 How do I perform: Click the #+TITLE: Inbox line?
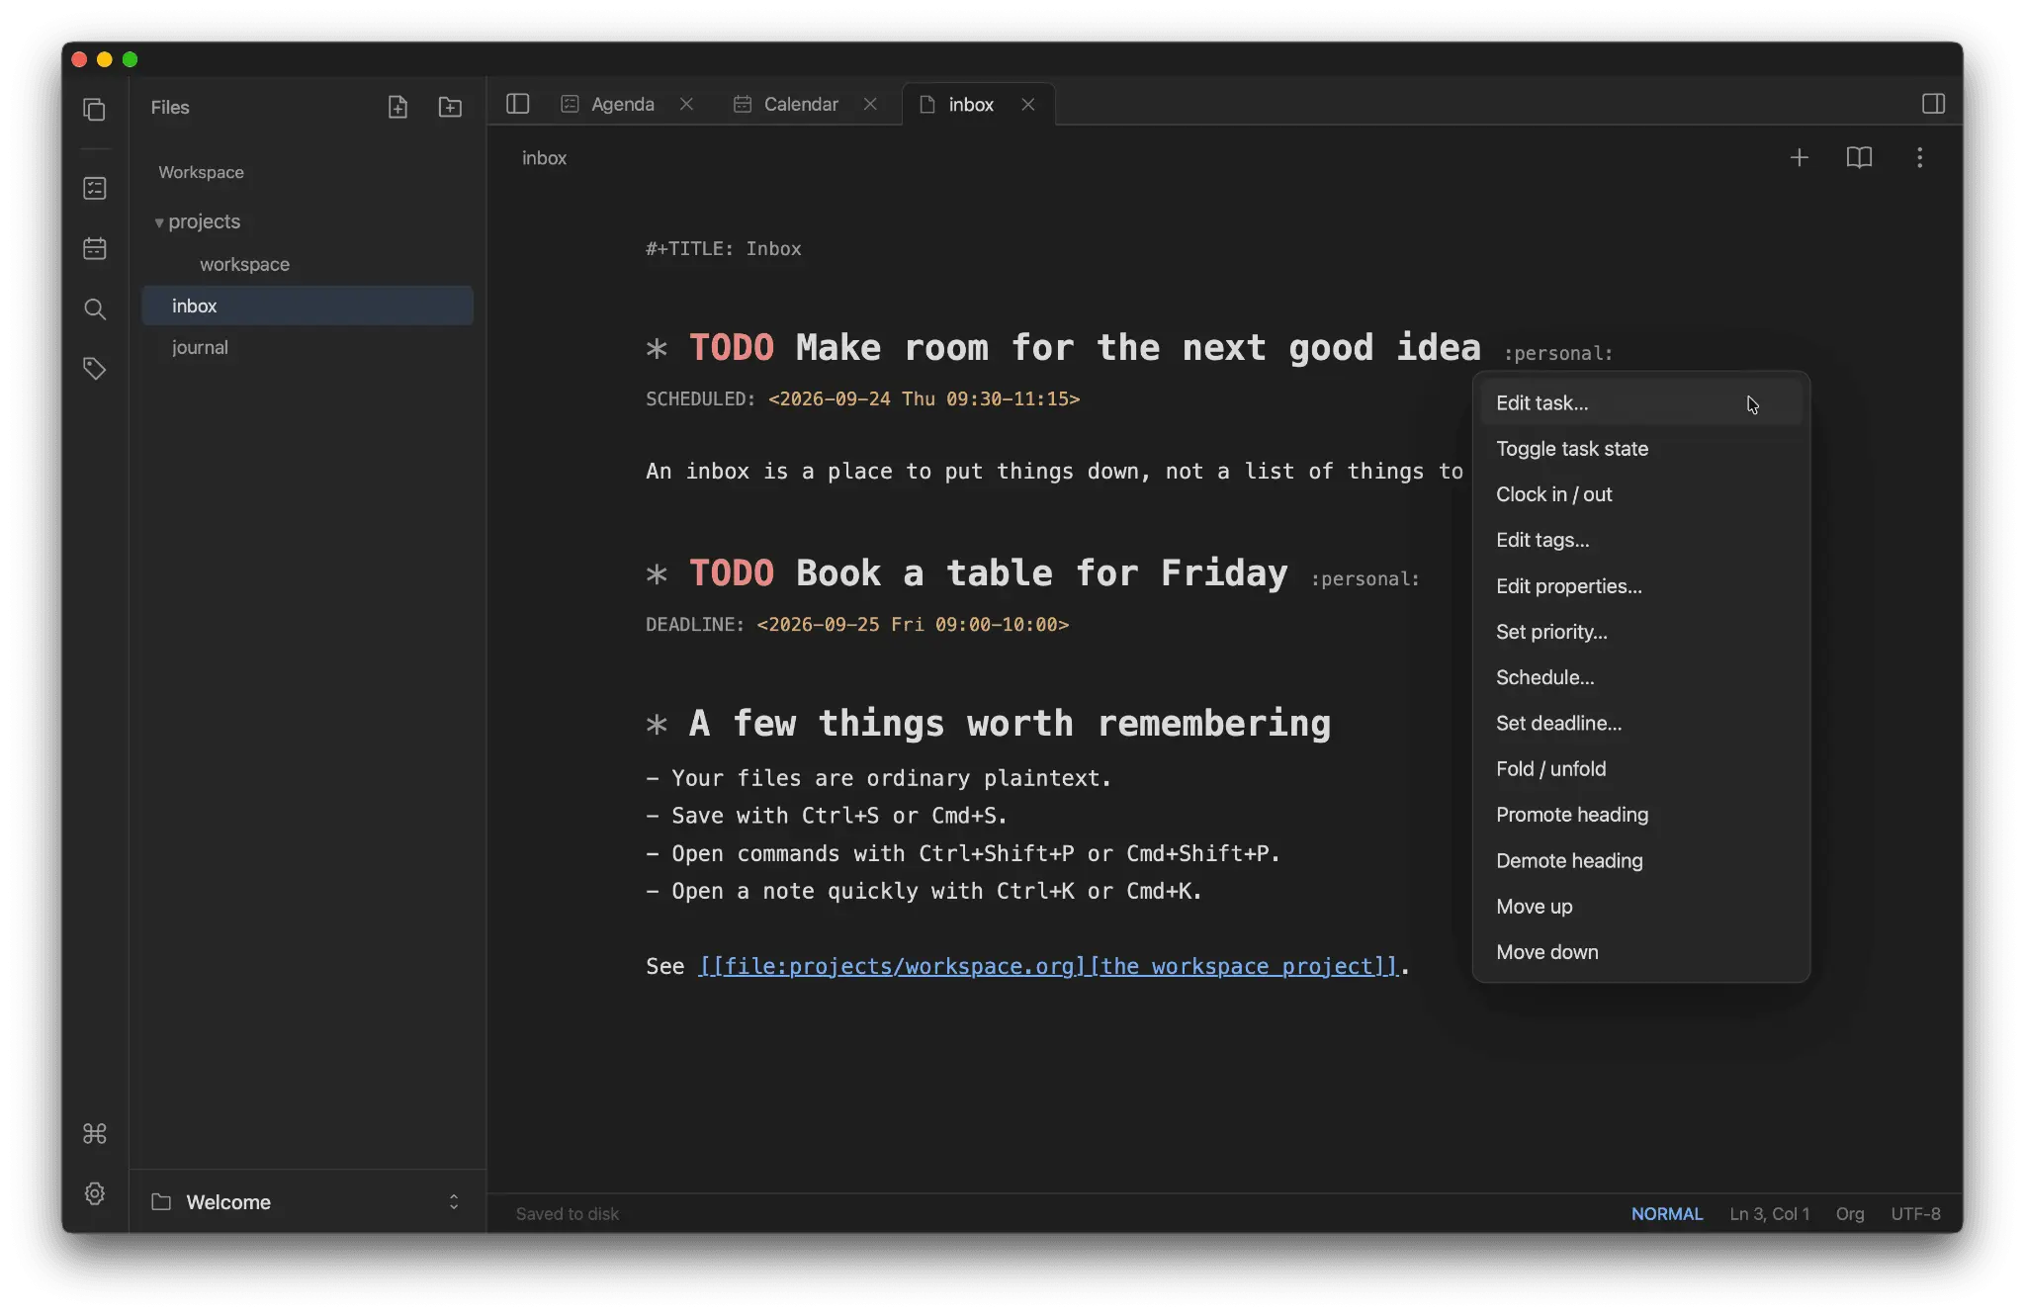click(724, 248)
